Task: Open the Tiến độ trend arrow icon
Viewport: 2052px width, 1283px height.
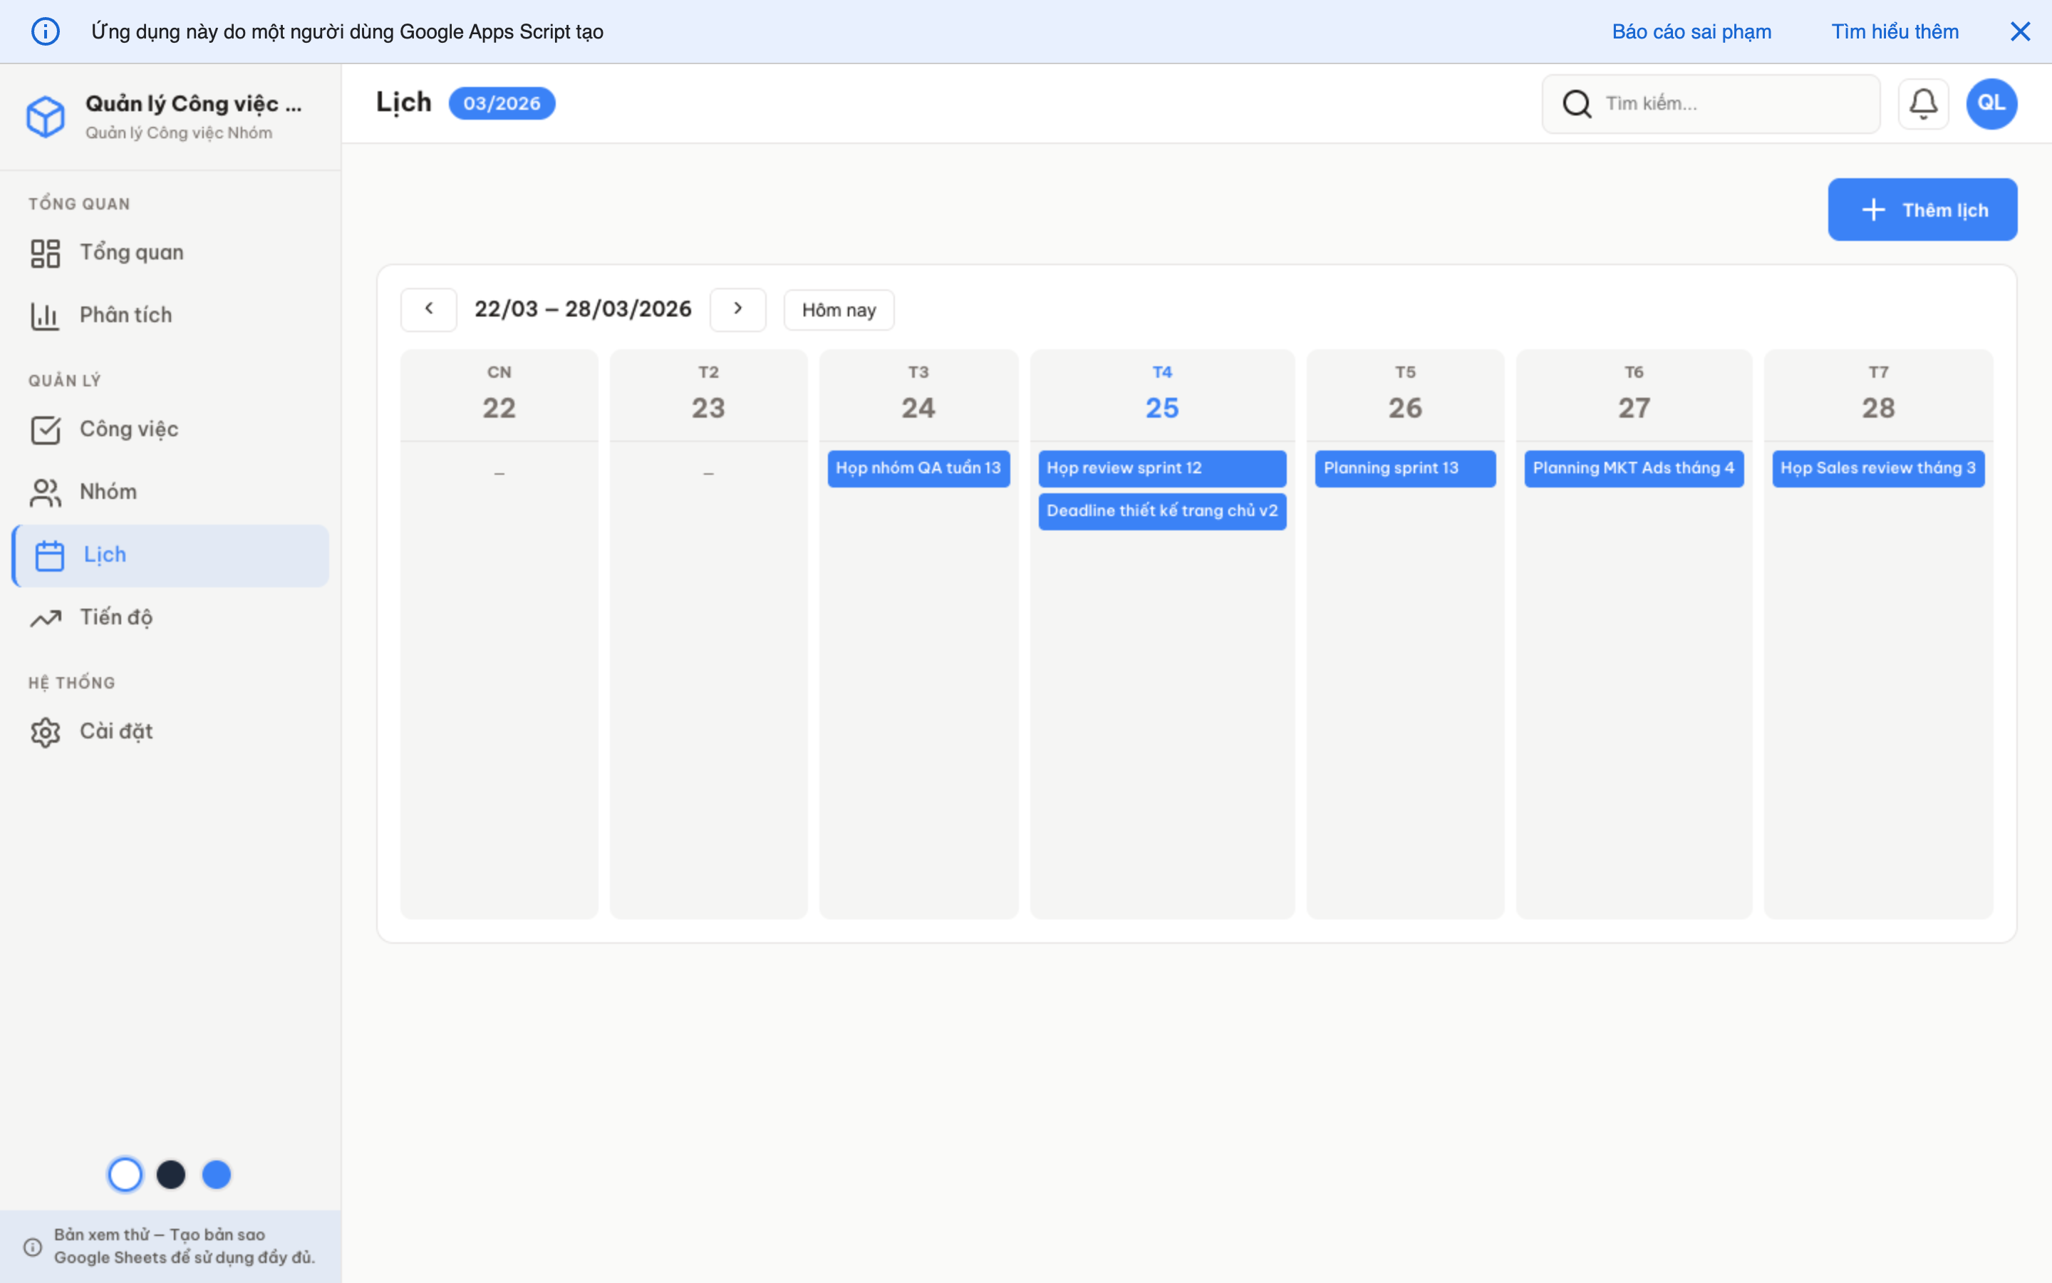Action: tap(46, 617)
